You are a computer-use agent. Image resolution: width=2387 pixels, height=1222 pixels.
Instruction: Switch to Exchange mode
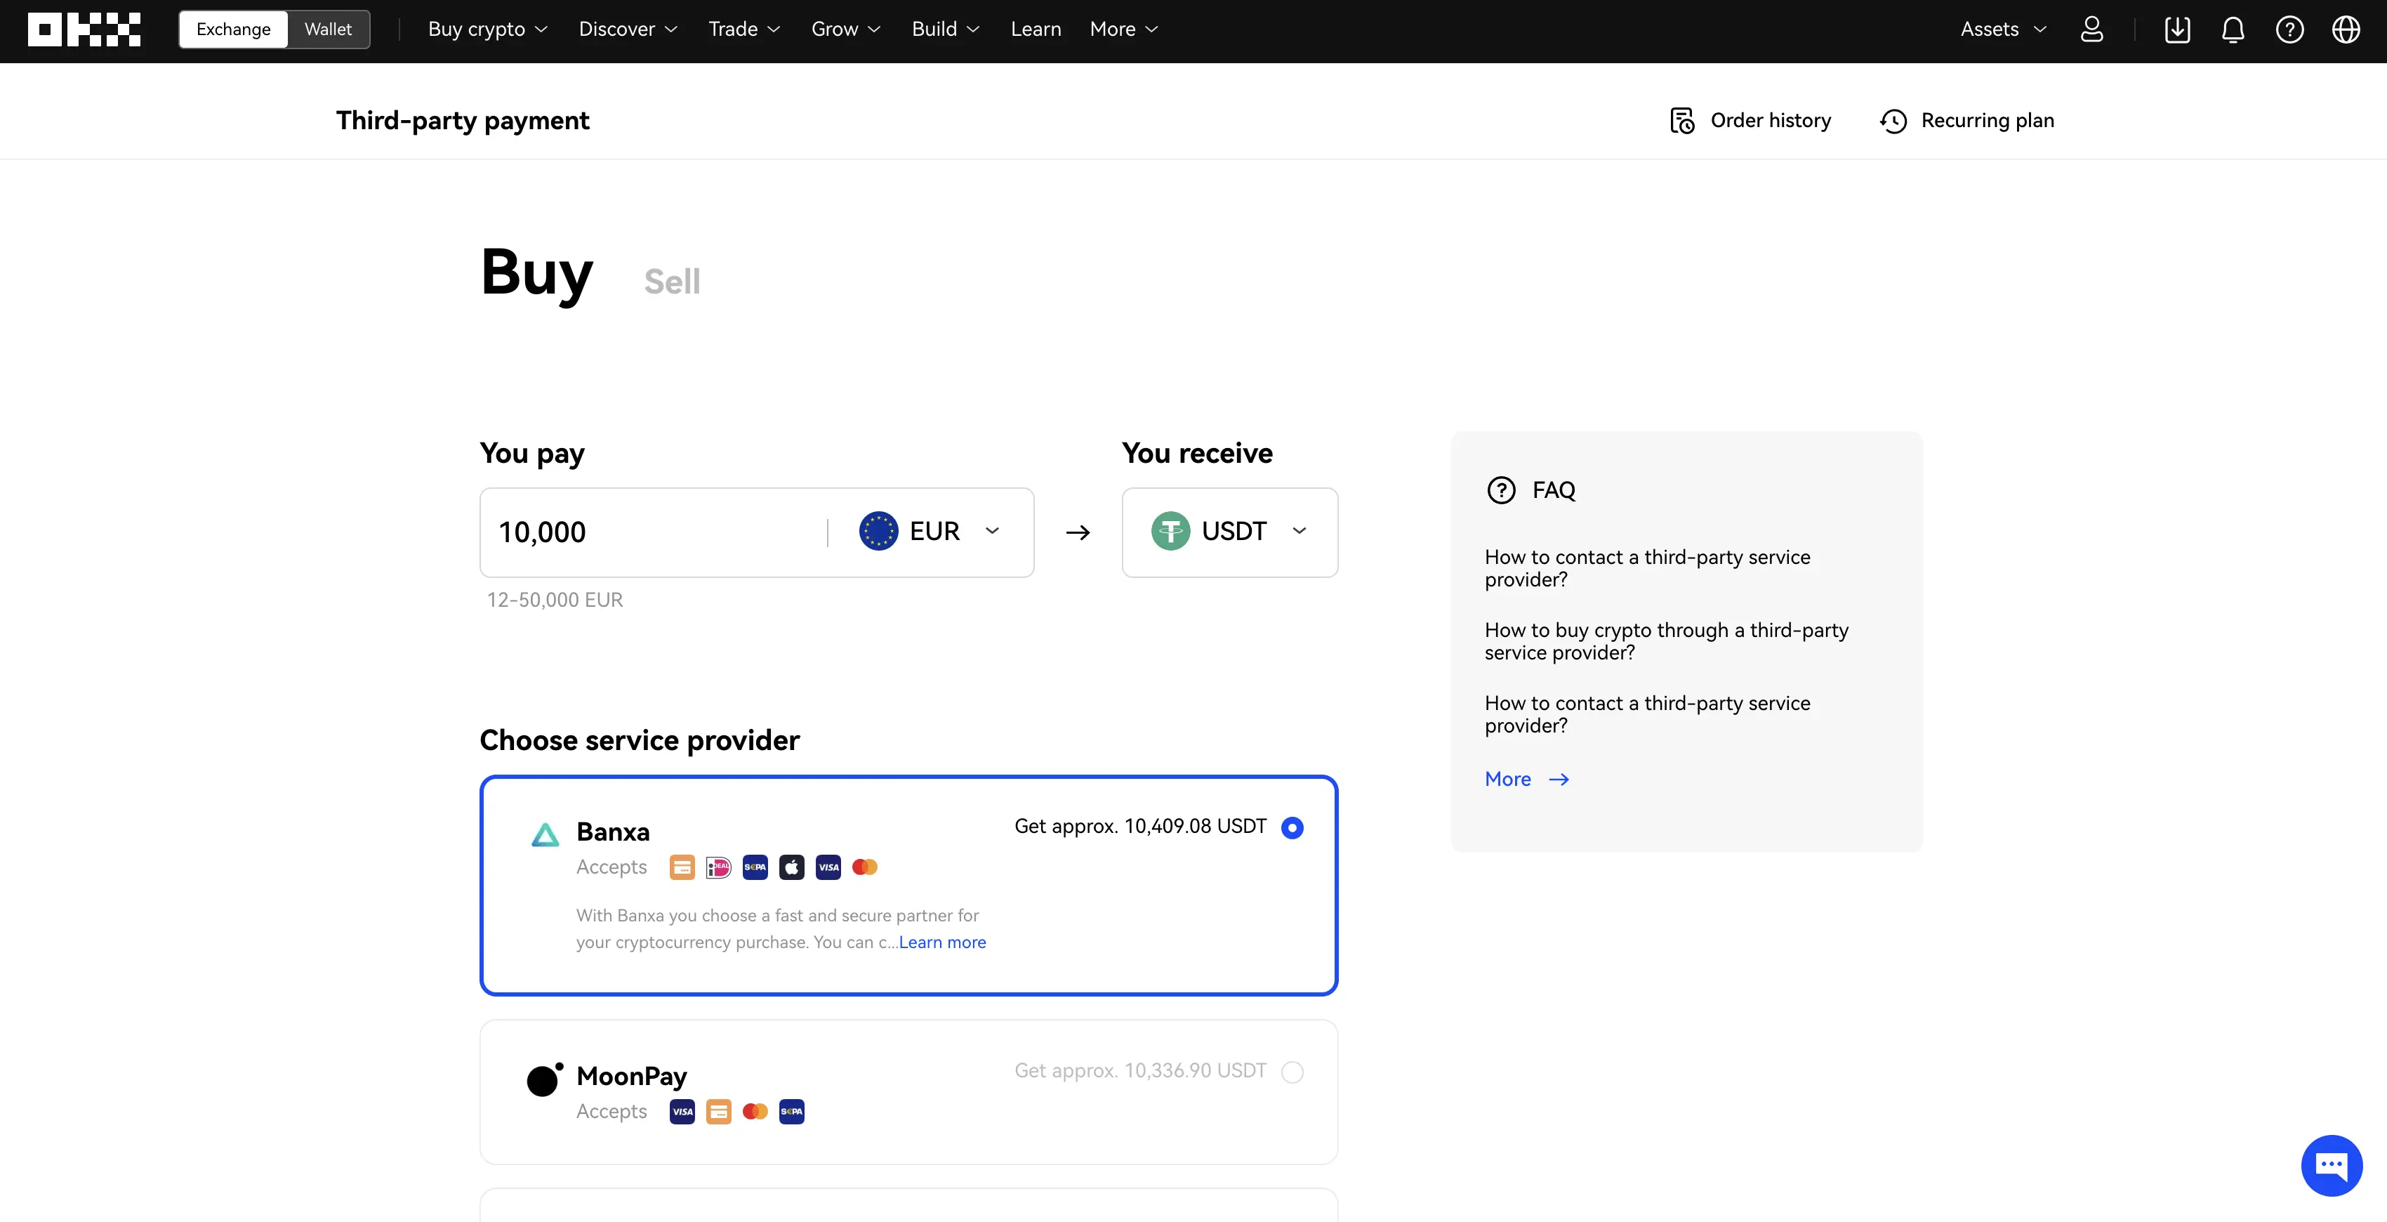[234, 29]
